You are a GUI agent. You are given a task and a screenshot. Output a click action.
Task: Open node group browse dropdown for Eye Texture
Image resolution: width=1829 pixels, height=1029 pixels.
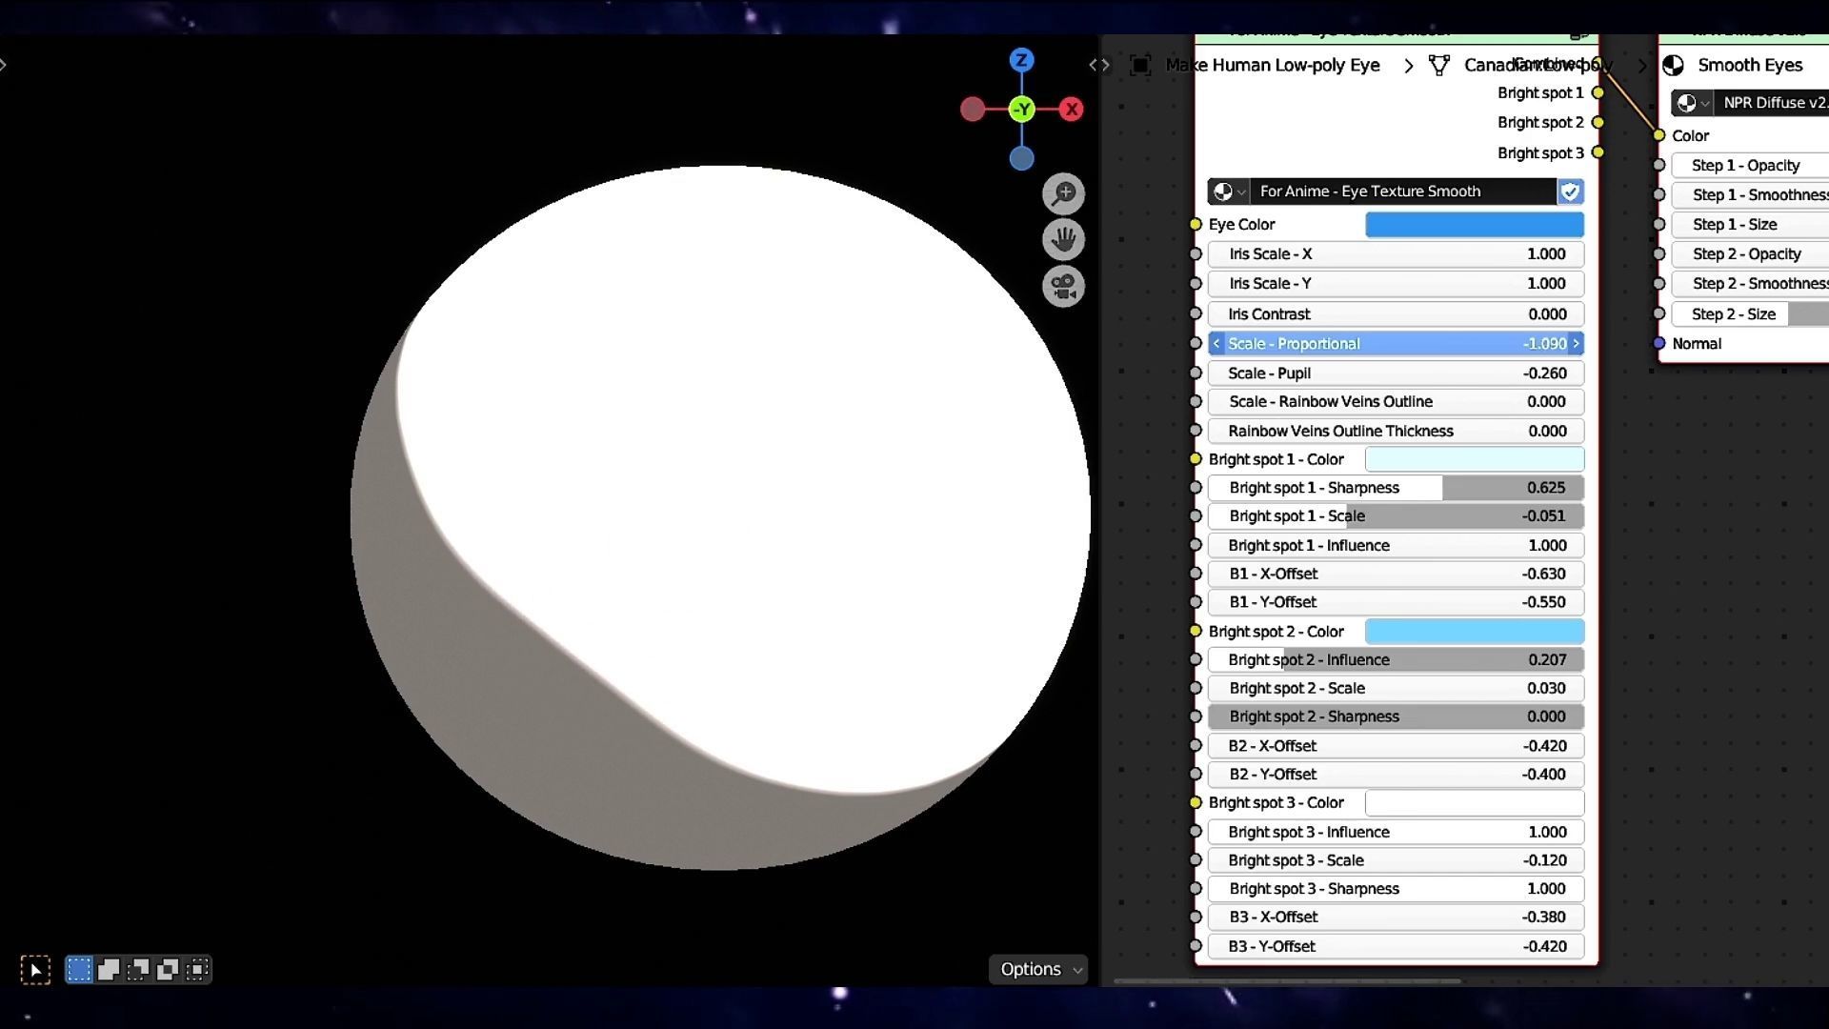point(1229,192)
